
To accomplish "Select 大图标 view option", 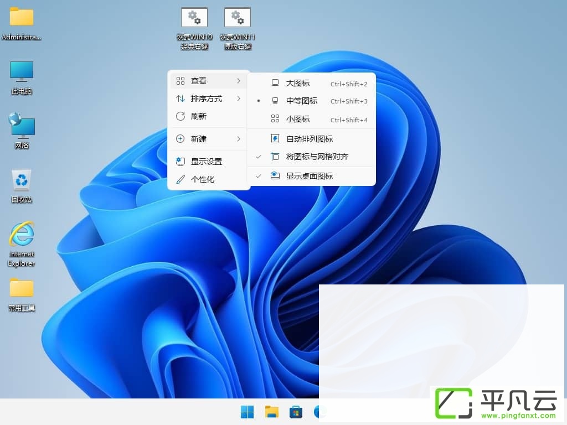I will coord(311,83).
